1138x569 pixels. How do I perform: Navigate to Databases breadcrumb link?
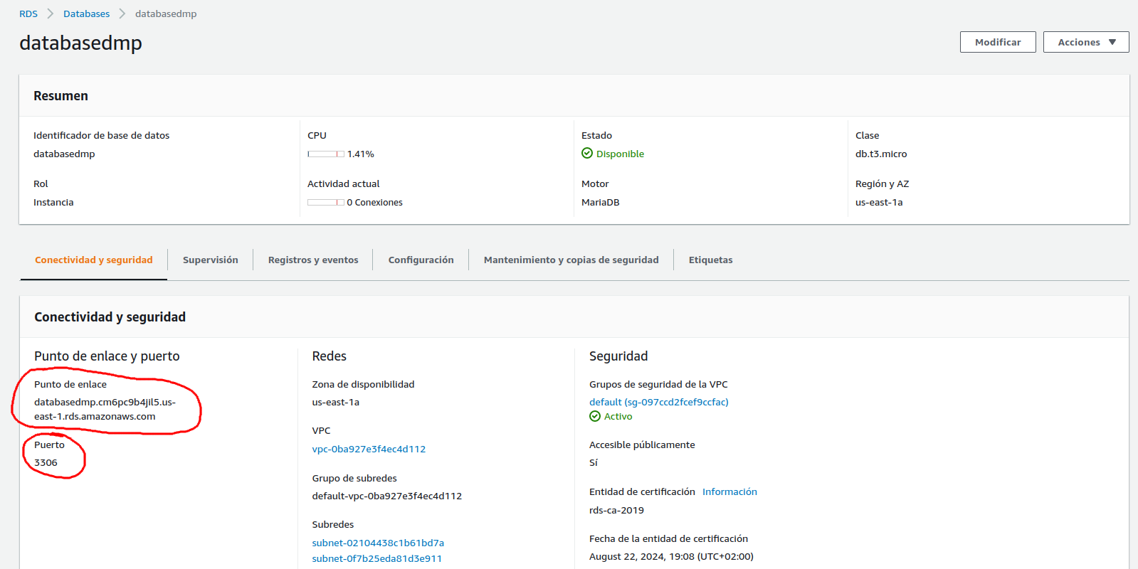click(86, 14)
